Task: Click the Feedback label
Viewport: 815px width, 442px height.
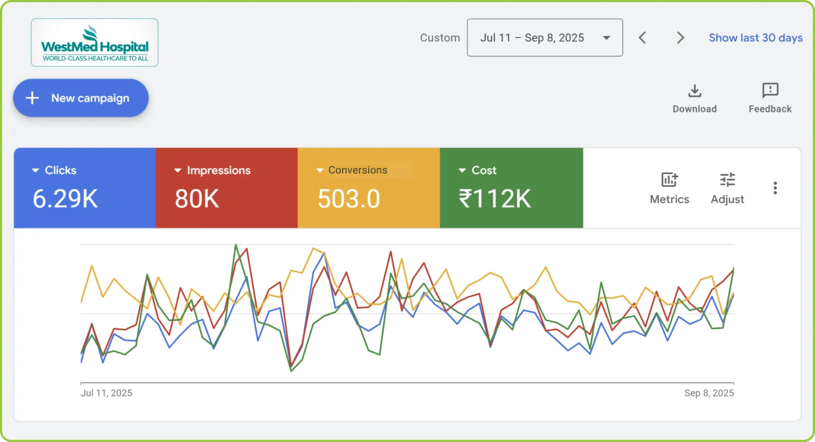Action: coord(770,109)
